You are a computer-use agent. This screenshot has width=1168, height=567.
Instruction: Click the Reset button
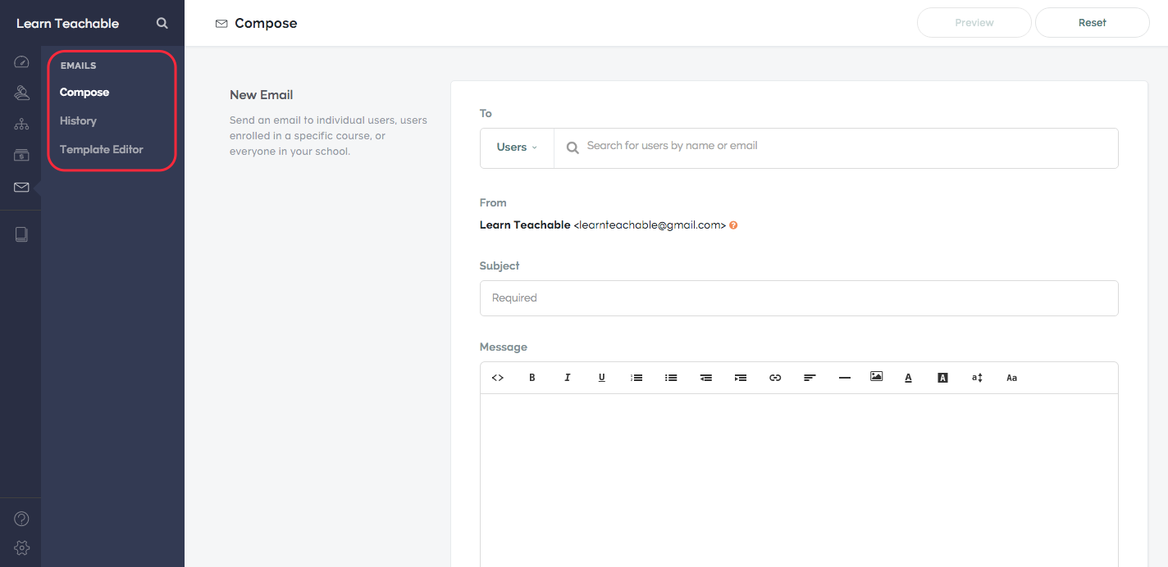click(x=1093, y=23)
